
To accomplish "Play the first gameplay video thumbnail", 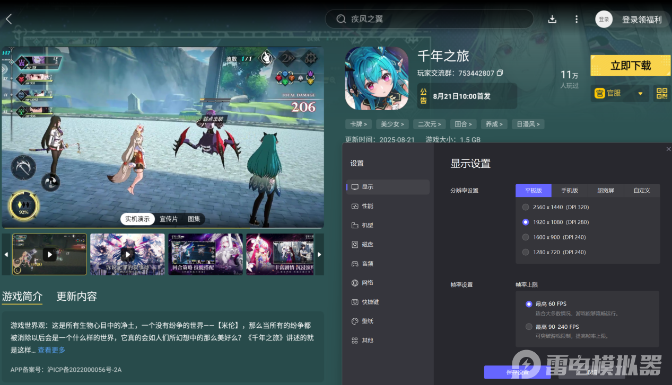I will click(x=49, y=254).
